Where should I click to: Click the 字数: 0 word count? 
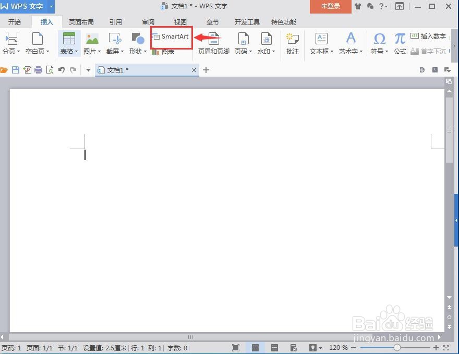click(x=177, y=348)
